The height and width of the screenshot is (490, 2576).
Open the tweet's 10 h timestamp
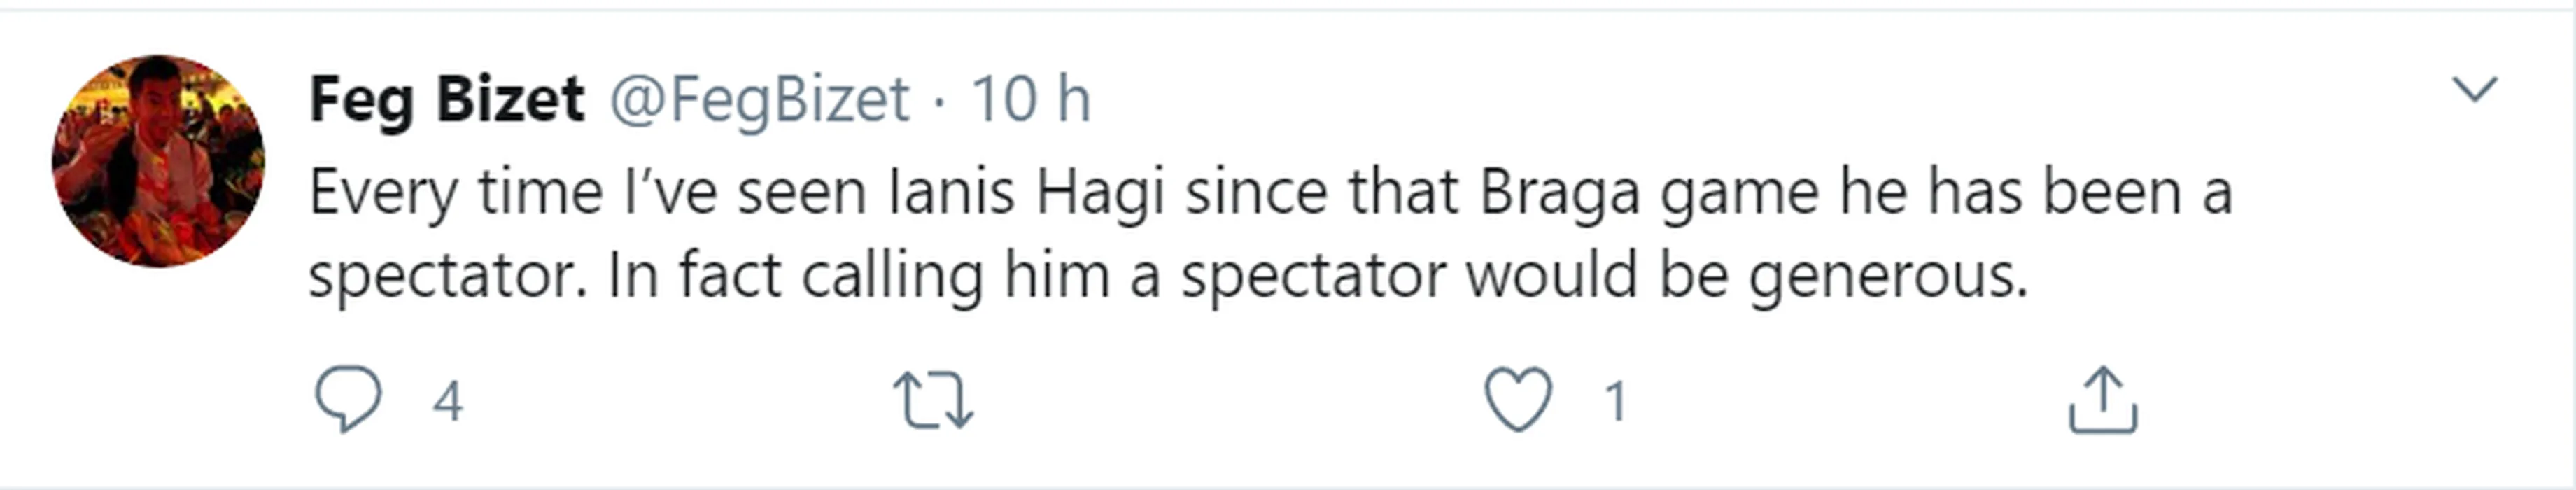point(1030,99)
